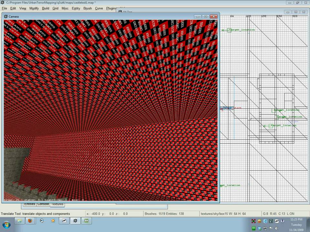Open the Edit menu
Screen dimensions: 310x232
click(x=13, y=8)
